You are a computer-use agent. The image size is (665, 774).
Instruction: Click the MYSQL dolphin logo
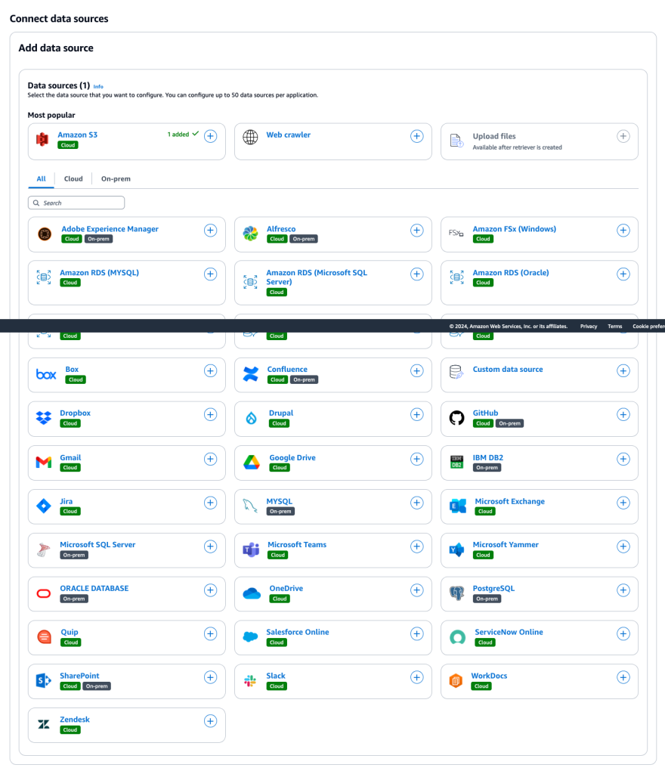pos(250,506)
